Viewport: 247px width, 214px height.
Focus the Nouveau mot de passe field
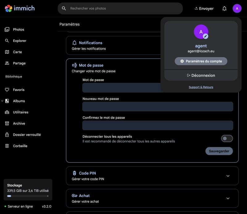[158, 106]
